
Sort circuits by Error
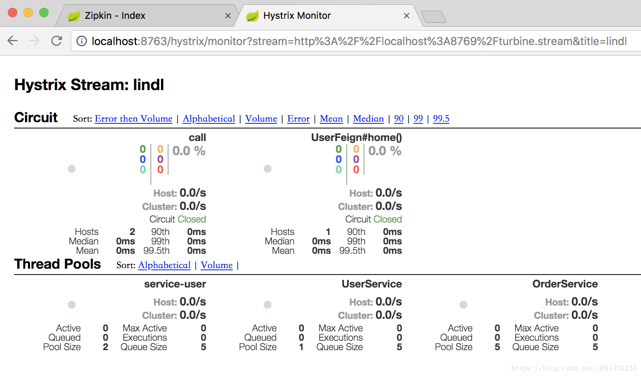(x=298, y=119)
